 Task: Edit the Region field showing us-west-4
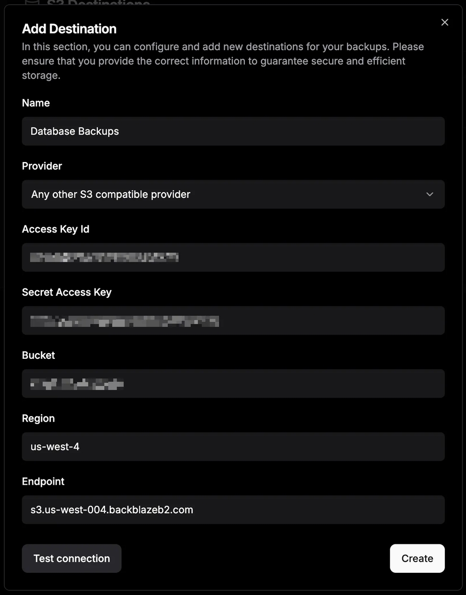[x=233, y=446]
